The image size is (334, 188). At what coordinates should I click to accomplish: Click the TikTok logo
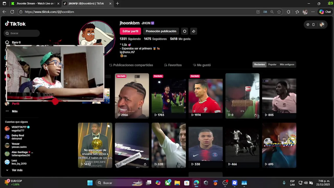click(x=15, y=24)
